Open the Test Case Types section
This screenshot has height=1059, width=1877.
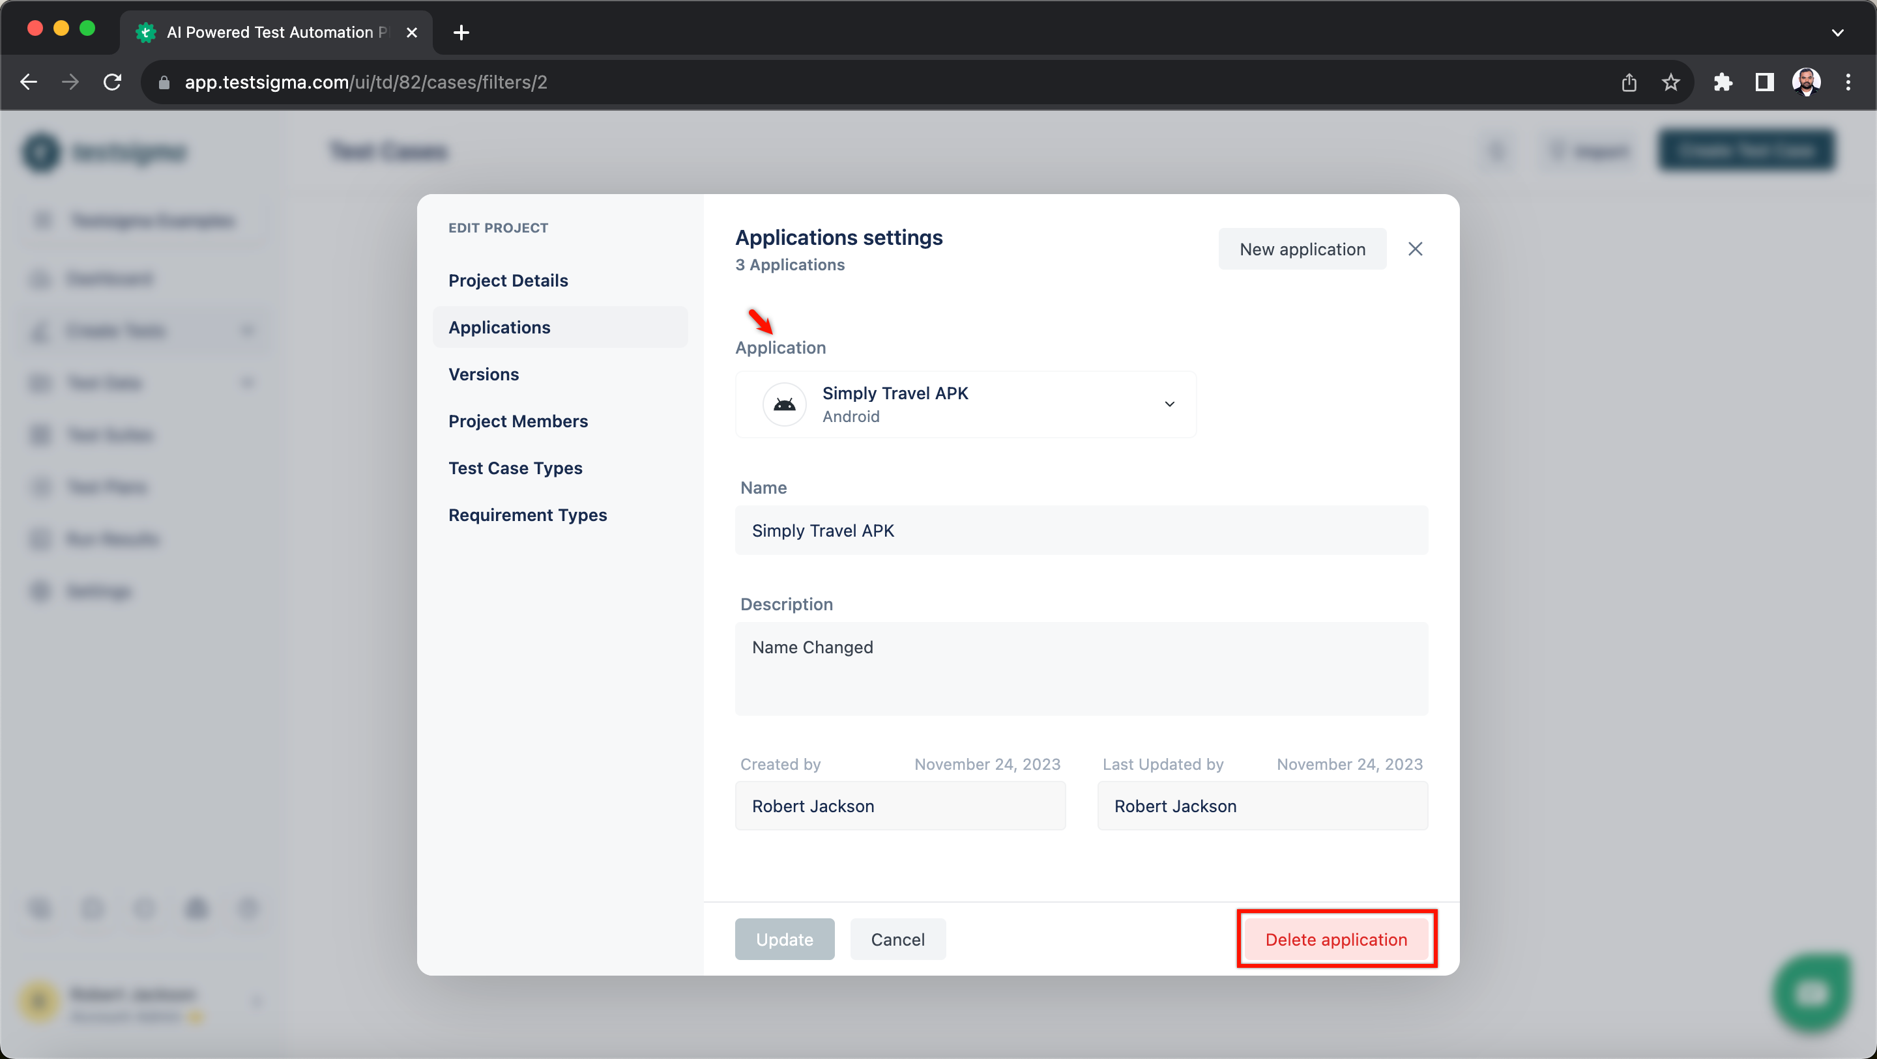(515, 468)
